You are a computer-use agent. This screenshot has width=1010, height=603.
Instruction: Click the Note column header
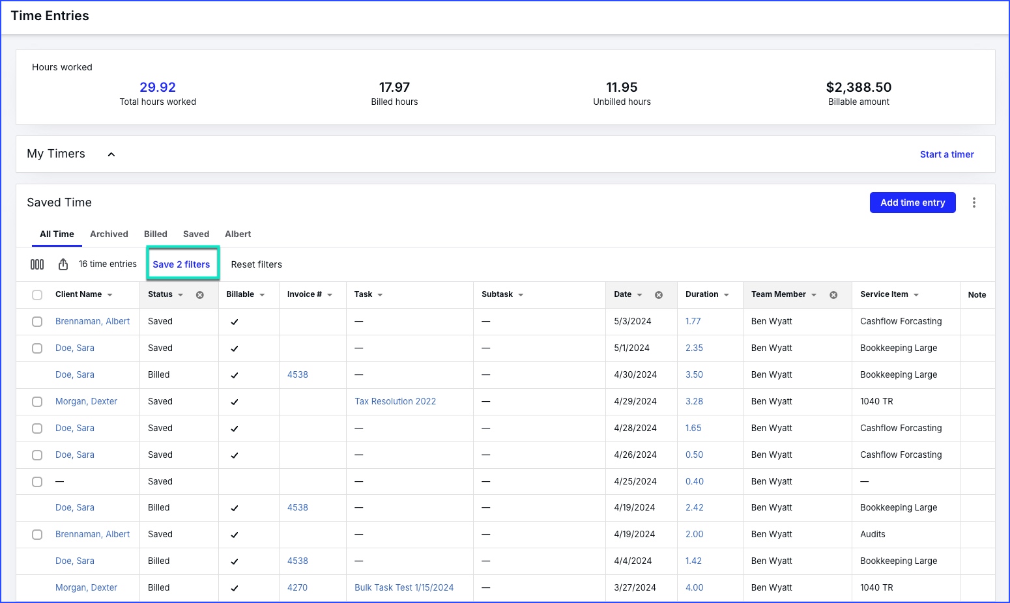click(x=977, y=295)
